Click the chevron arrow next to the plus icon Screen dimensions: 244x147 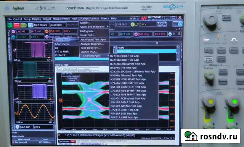[174, 34]
